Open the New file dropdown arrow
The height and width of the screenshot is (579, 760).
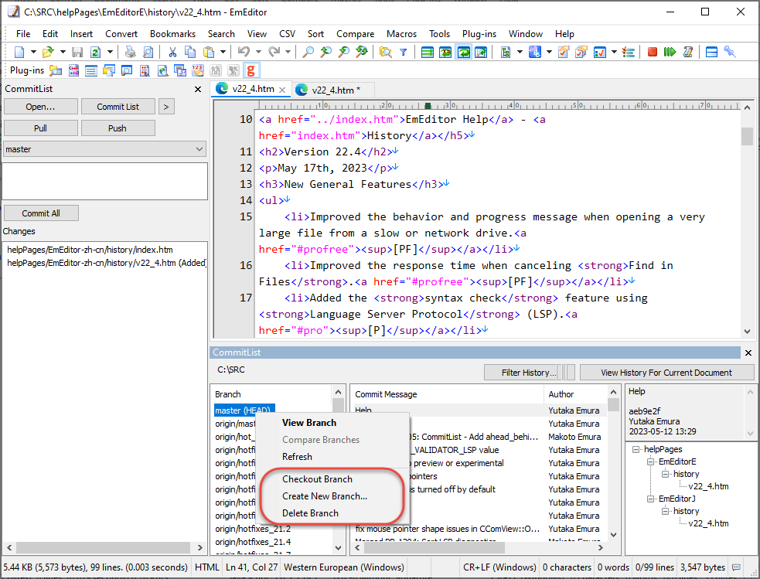pos(33,52)
